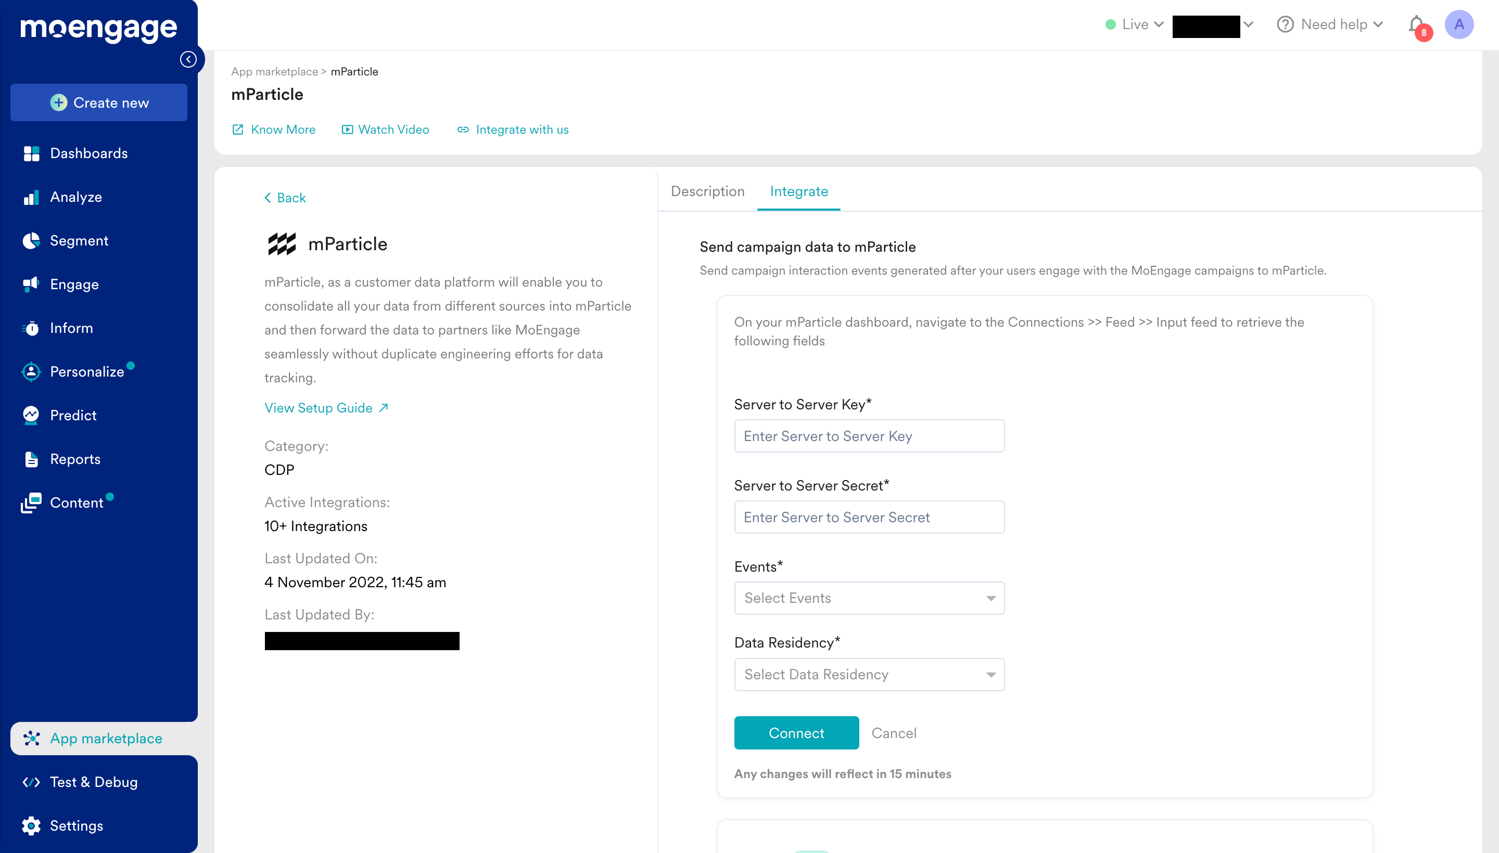Click the Segment pie chart icon

click(x=31, y=241)
